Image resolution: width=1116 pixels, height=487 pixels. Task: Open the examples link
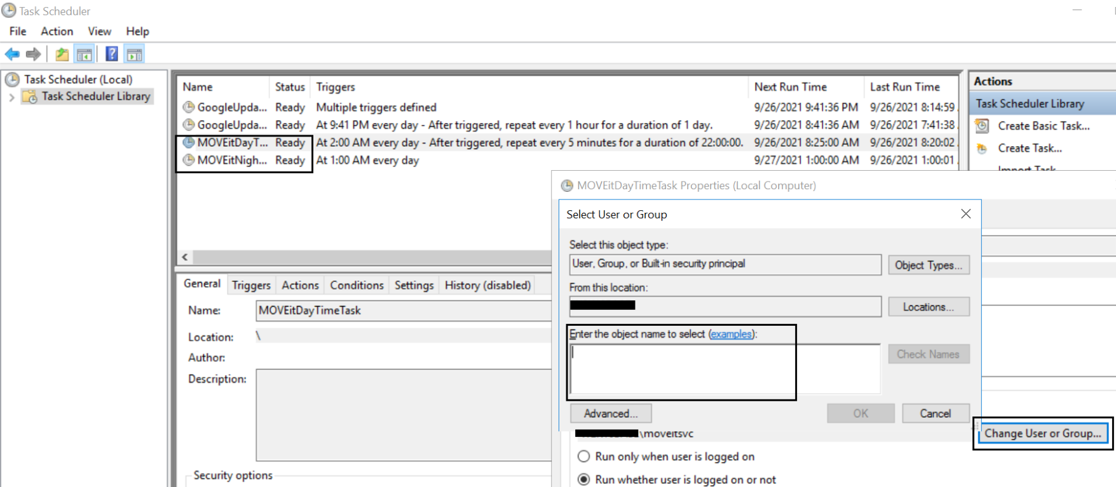pyautogui.click(x=732, y=334)
